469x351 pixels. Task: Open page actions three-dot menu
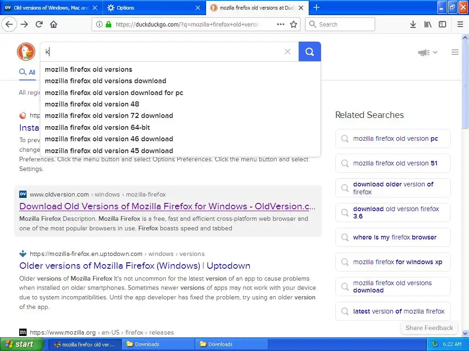pyautogui.click(x=281, y=24)
